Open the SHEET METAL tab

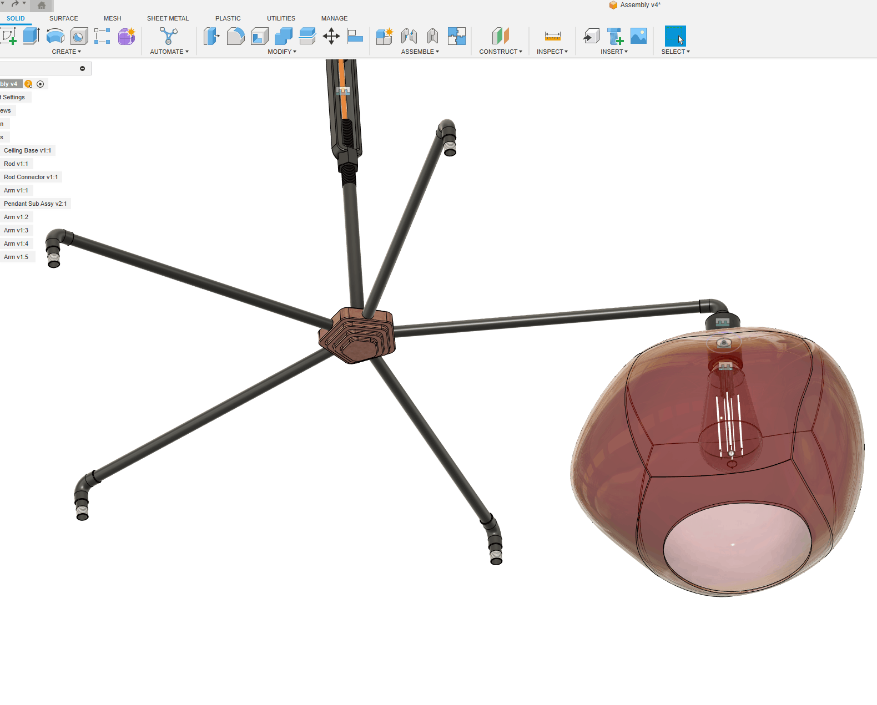168,18
